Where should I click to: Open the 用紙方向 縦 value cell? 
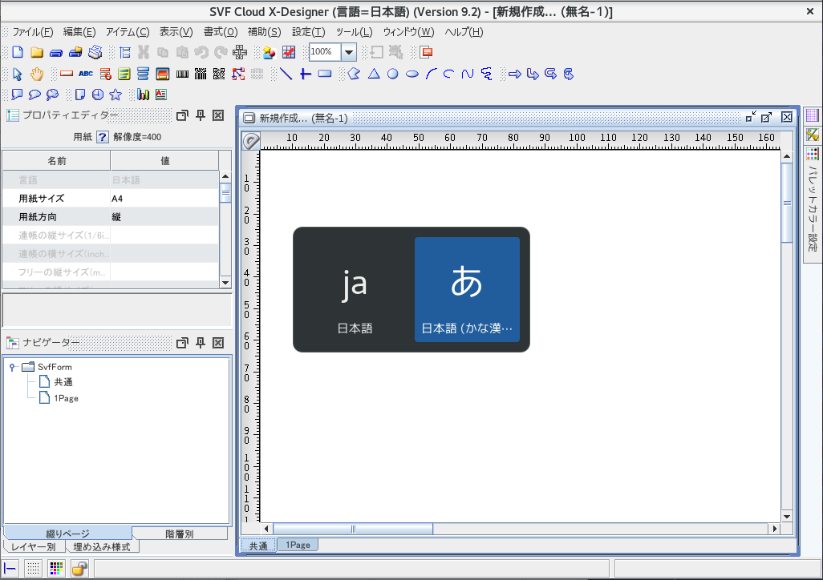click(x=164, y=216)
